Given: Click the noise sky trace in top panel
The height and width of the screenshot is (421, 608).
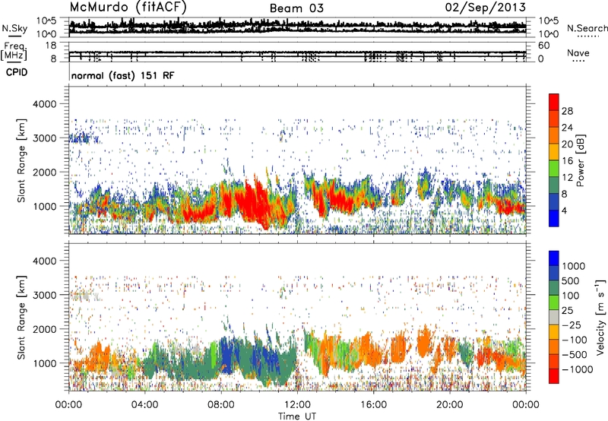Looking at the screenshot, I should click(x=297, y=27).
